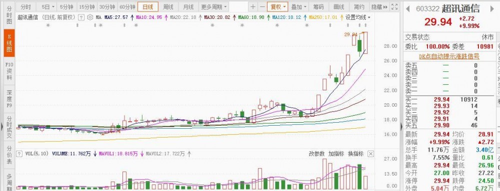The height and width of the screenshot is (191, 500).
Task: Click the MAVOL2:17.722万 label
Action: [x=165, y=154]
